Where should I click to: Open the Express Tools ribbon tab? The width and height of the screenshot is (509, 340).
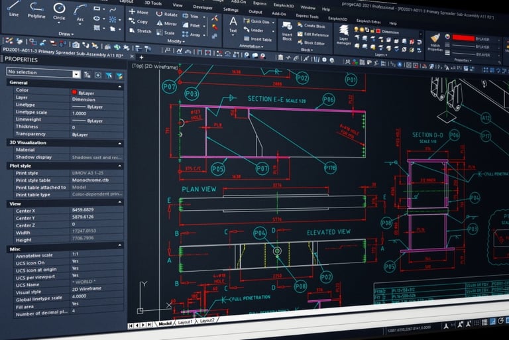click(x=307, y=16)
